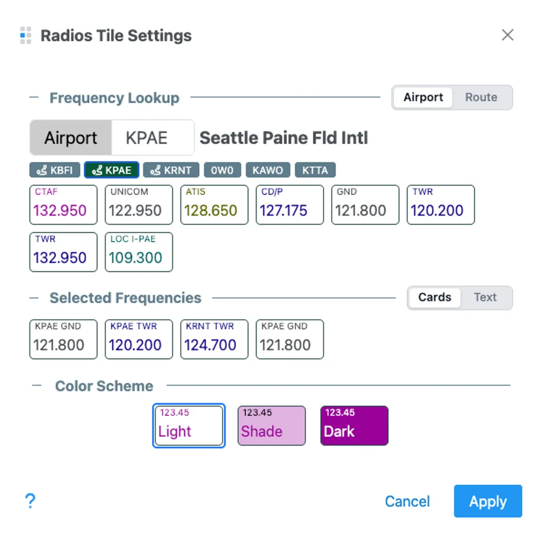Click the help question mark icon
542x537 pixels.
point(30,500)
